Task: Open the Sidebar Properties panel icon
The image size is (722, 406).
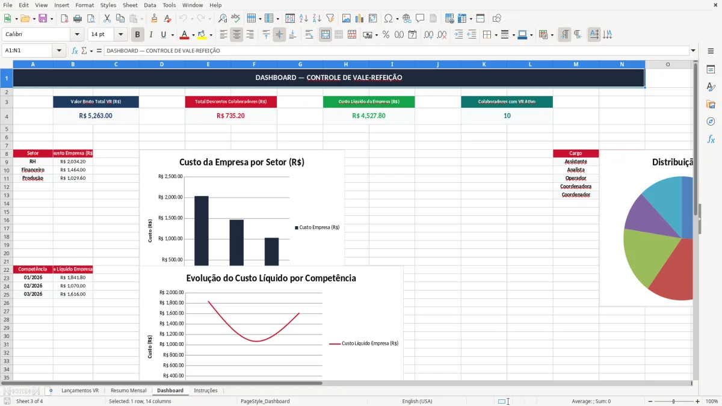Action: [711, 70]
